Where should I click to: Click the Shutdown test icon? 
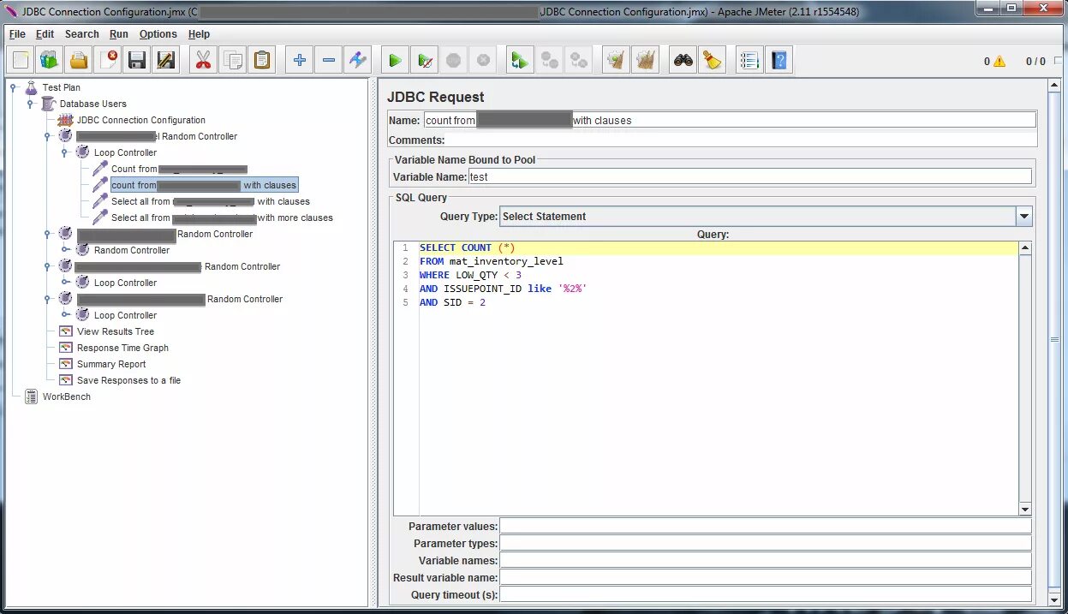[483, 59]
